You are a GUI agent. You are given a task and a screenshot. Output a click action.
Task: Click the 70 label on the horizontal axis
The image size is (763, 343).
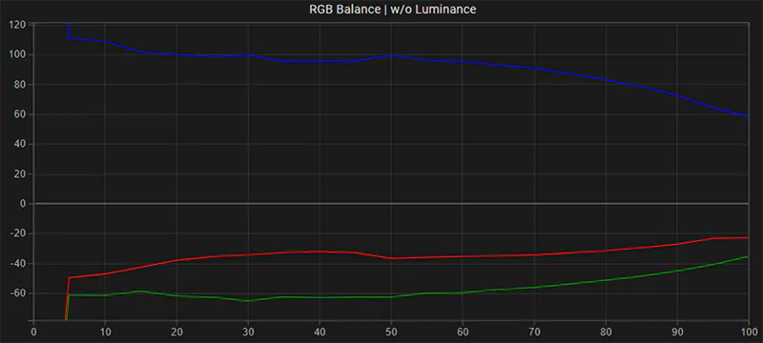pos(534,333)
